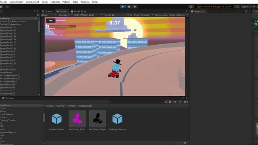The height and width of the screenshot is (145, 258).
Task: Click the Search by Type icon in Project
Action: click(170, 102)
